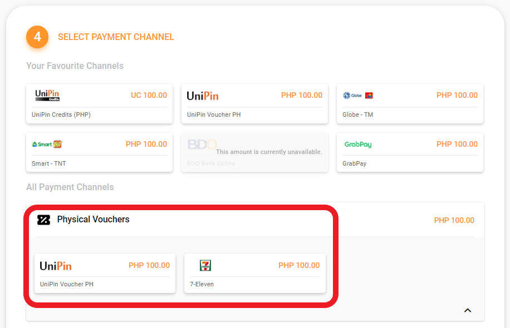The image size is (510, 328).
Task: Choose Globe - TM payment channel
Action: point(410,103)
